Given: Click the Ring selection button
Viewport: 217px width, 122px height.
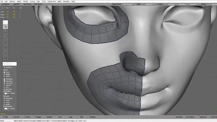Looking at the screenshot, I should click(60, 117).
